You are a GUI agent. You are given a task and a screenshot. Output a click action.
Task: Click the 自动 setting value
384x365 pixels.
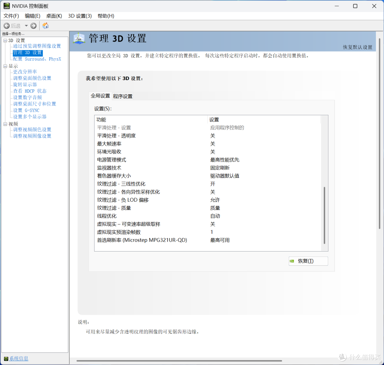215,216
